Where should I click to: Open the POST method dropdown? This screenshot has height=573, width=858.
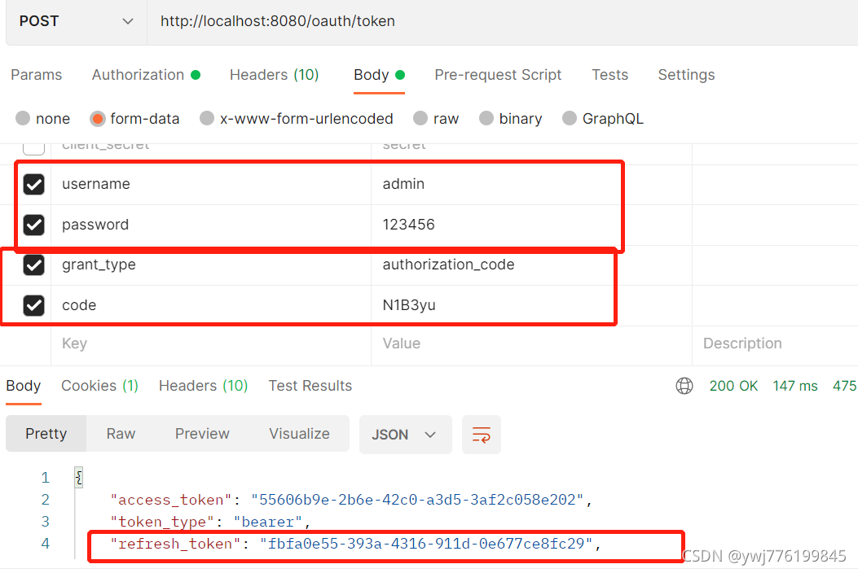click(x=76, y=21)
